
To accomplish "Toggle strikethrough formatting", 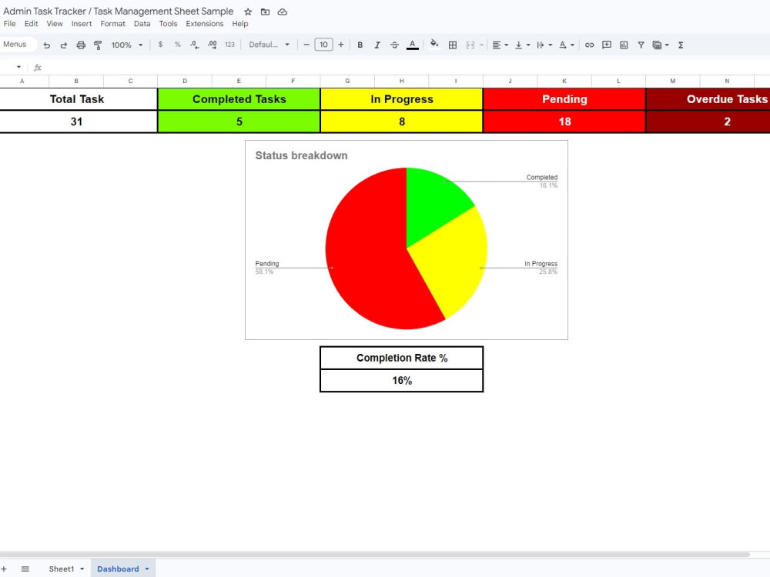I will pos(394,45).
